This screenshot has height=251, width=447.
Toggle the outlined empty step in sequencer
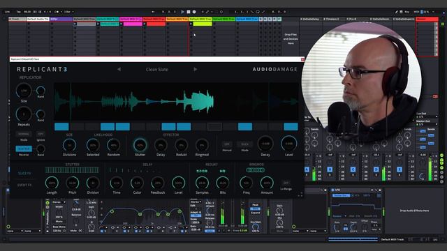point(214,127)
